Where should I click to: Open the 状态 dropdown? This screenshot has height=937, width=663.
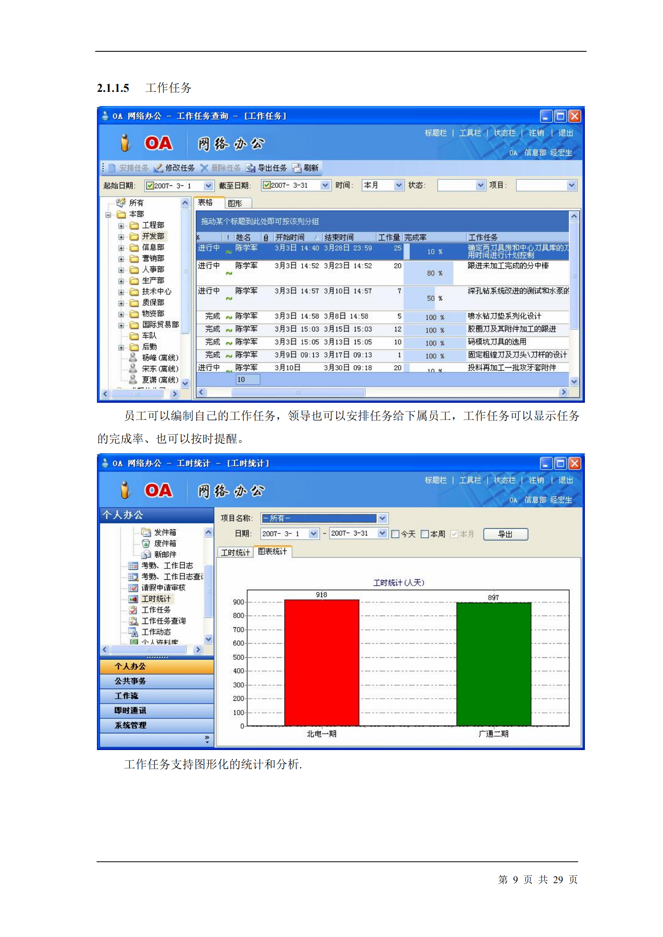point(481,185)
